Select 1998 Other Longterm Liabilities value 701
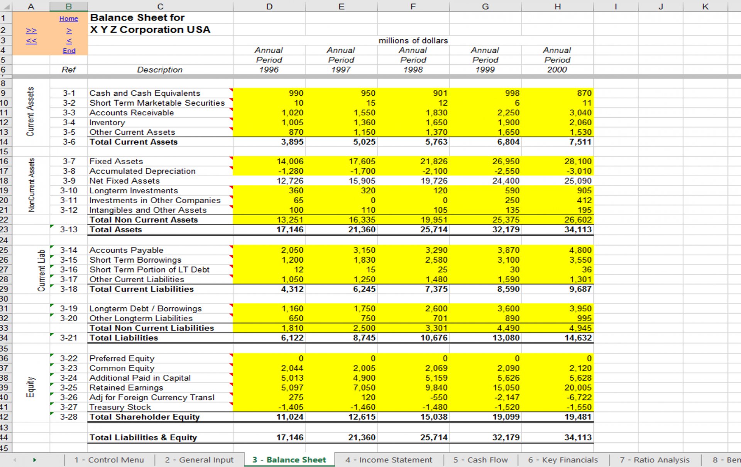741x467 pixels. (x=413, y=318)
